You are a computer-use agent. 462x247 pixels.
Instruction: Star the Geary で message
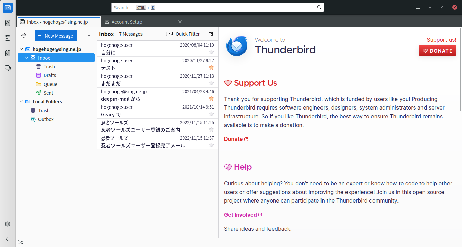(x=211, y=114)
